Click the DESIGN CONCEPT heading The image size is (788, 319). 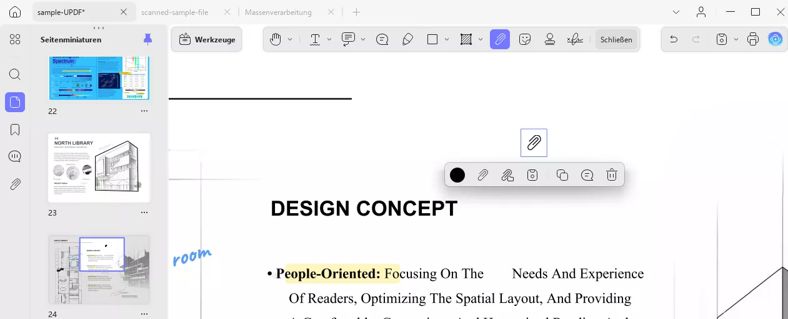click(364, 209)
